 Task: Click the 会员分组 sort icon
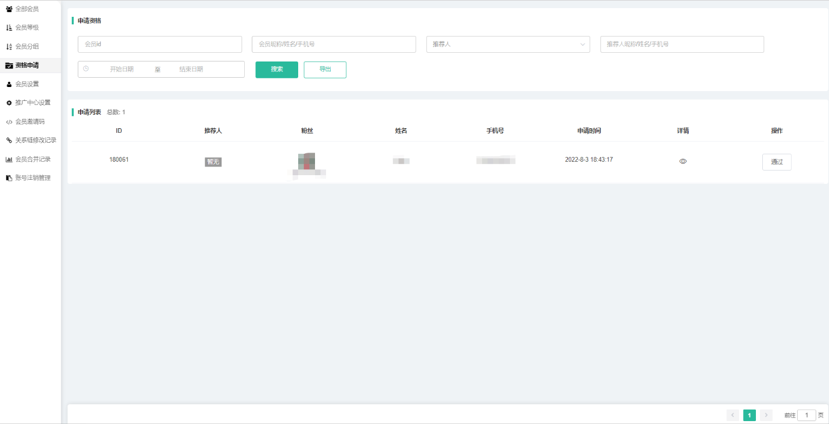9,46
